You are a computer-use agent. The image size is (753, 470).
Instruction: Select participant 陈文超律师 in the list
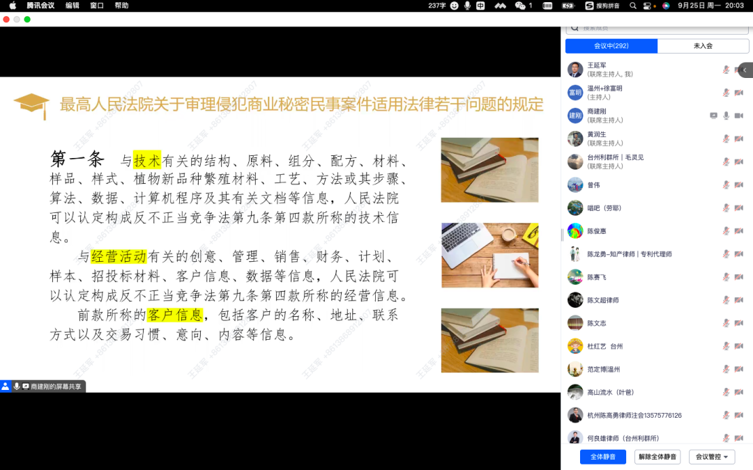point(603,300)
